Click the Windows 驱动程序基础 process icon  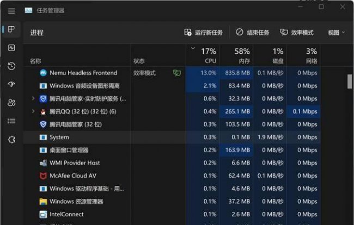point(43,189)
